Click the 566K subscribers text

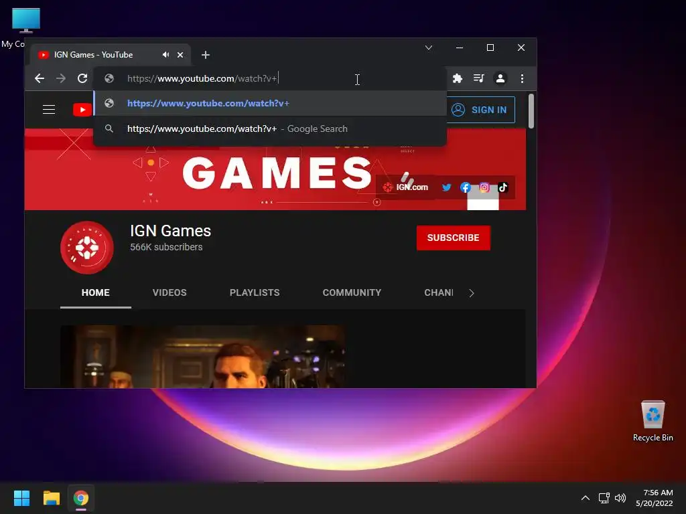pos(166,247)
